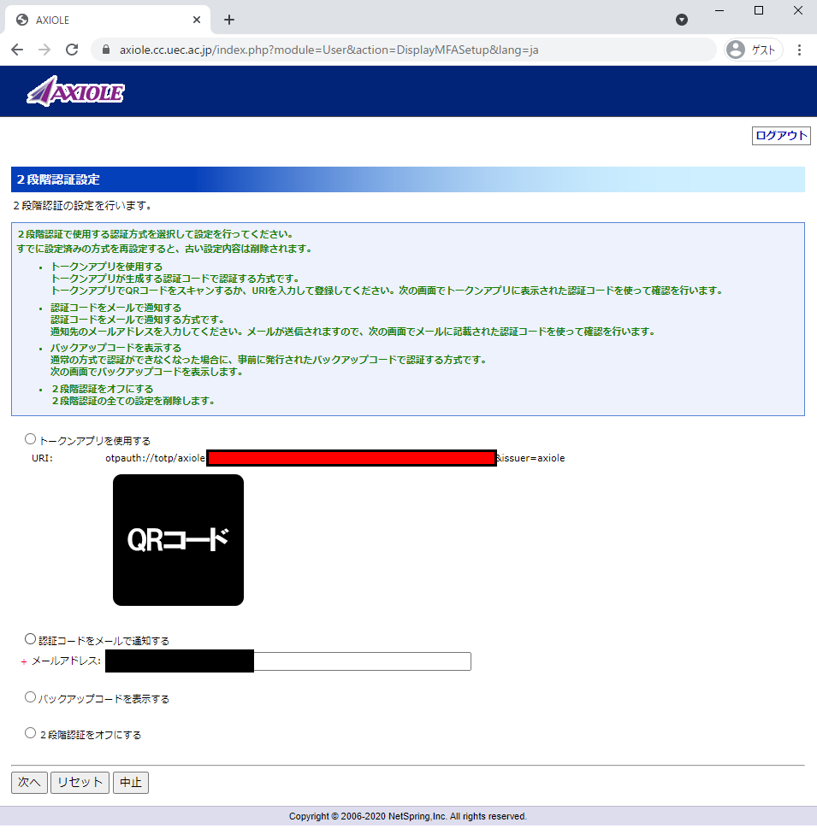Open new tab with plus icon
The height and width of the screenshot is (840, 817).
pos(229,20)
